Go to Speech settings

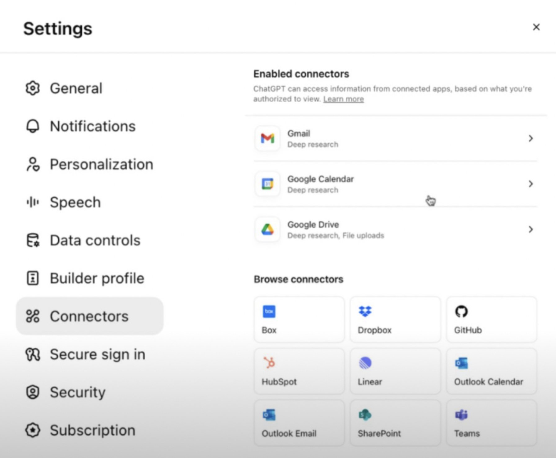90,202
